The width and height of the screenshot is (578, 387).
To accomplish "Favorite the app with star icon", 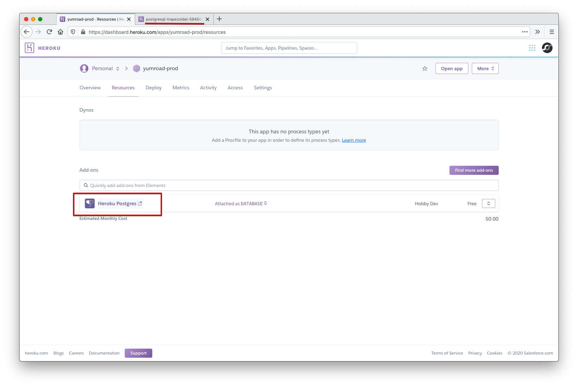I will tap(425, 68).
